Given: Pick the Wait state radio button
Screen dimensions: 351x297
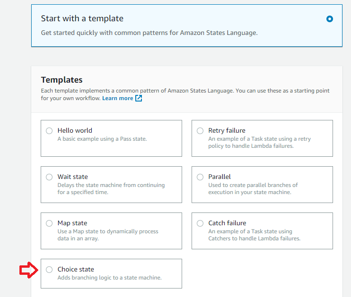Looking at the screenshot, I should tap(49, 177).
